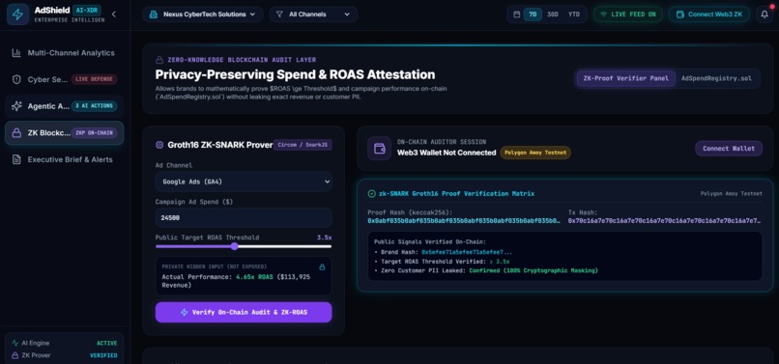The width and height of the screenshot is (779, 364).
Task: Open notifications via the bell icon
Action: pos(765,14)
